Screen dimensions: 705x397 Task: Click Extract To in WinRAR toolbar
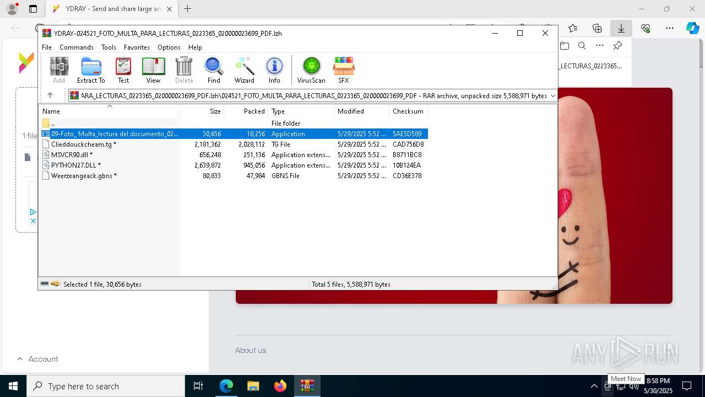point(91,70)
